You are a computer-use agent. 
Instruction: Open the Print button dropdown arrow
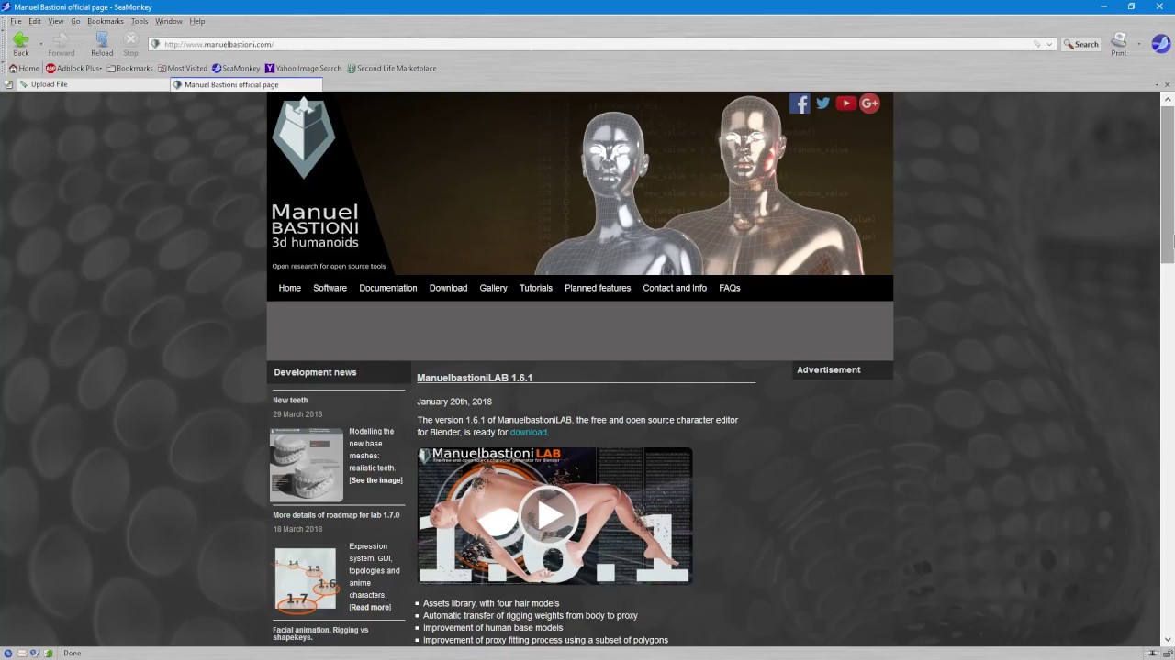(1139, 44)
